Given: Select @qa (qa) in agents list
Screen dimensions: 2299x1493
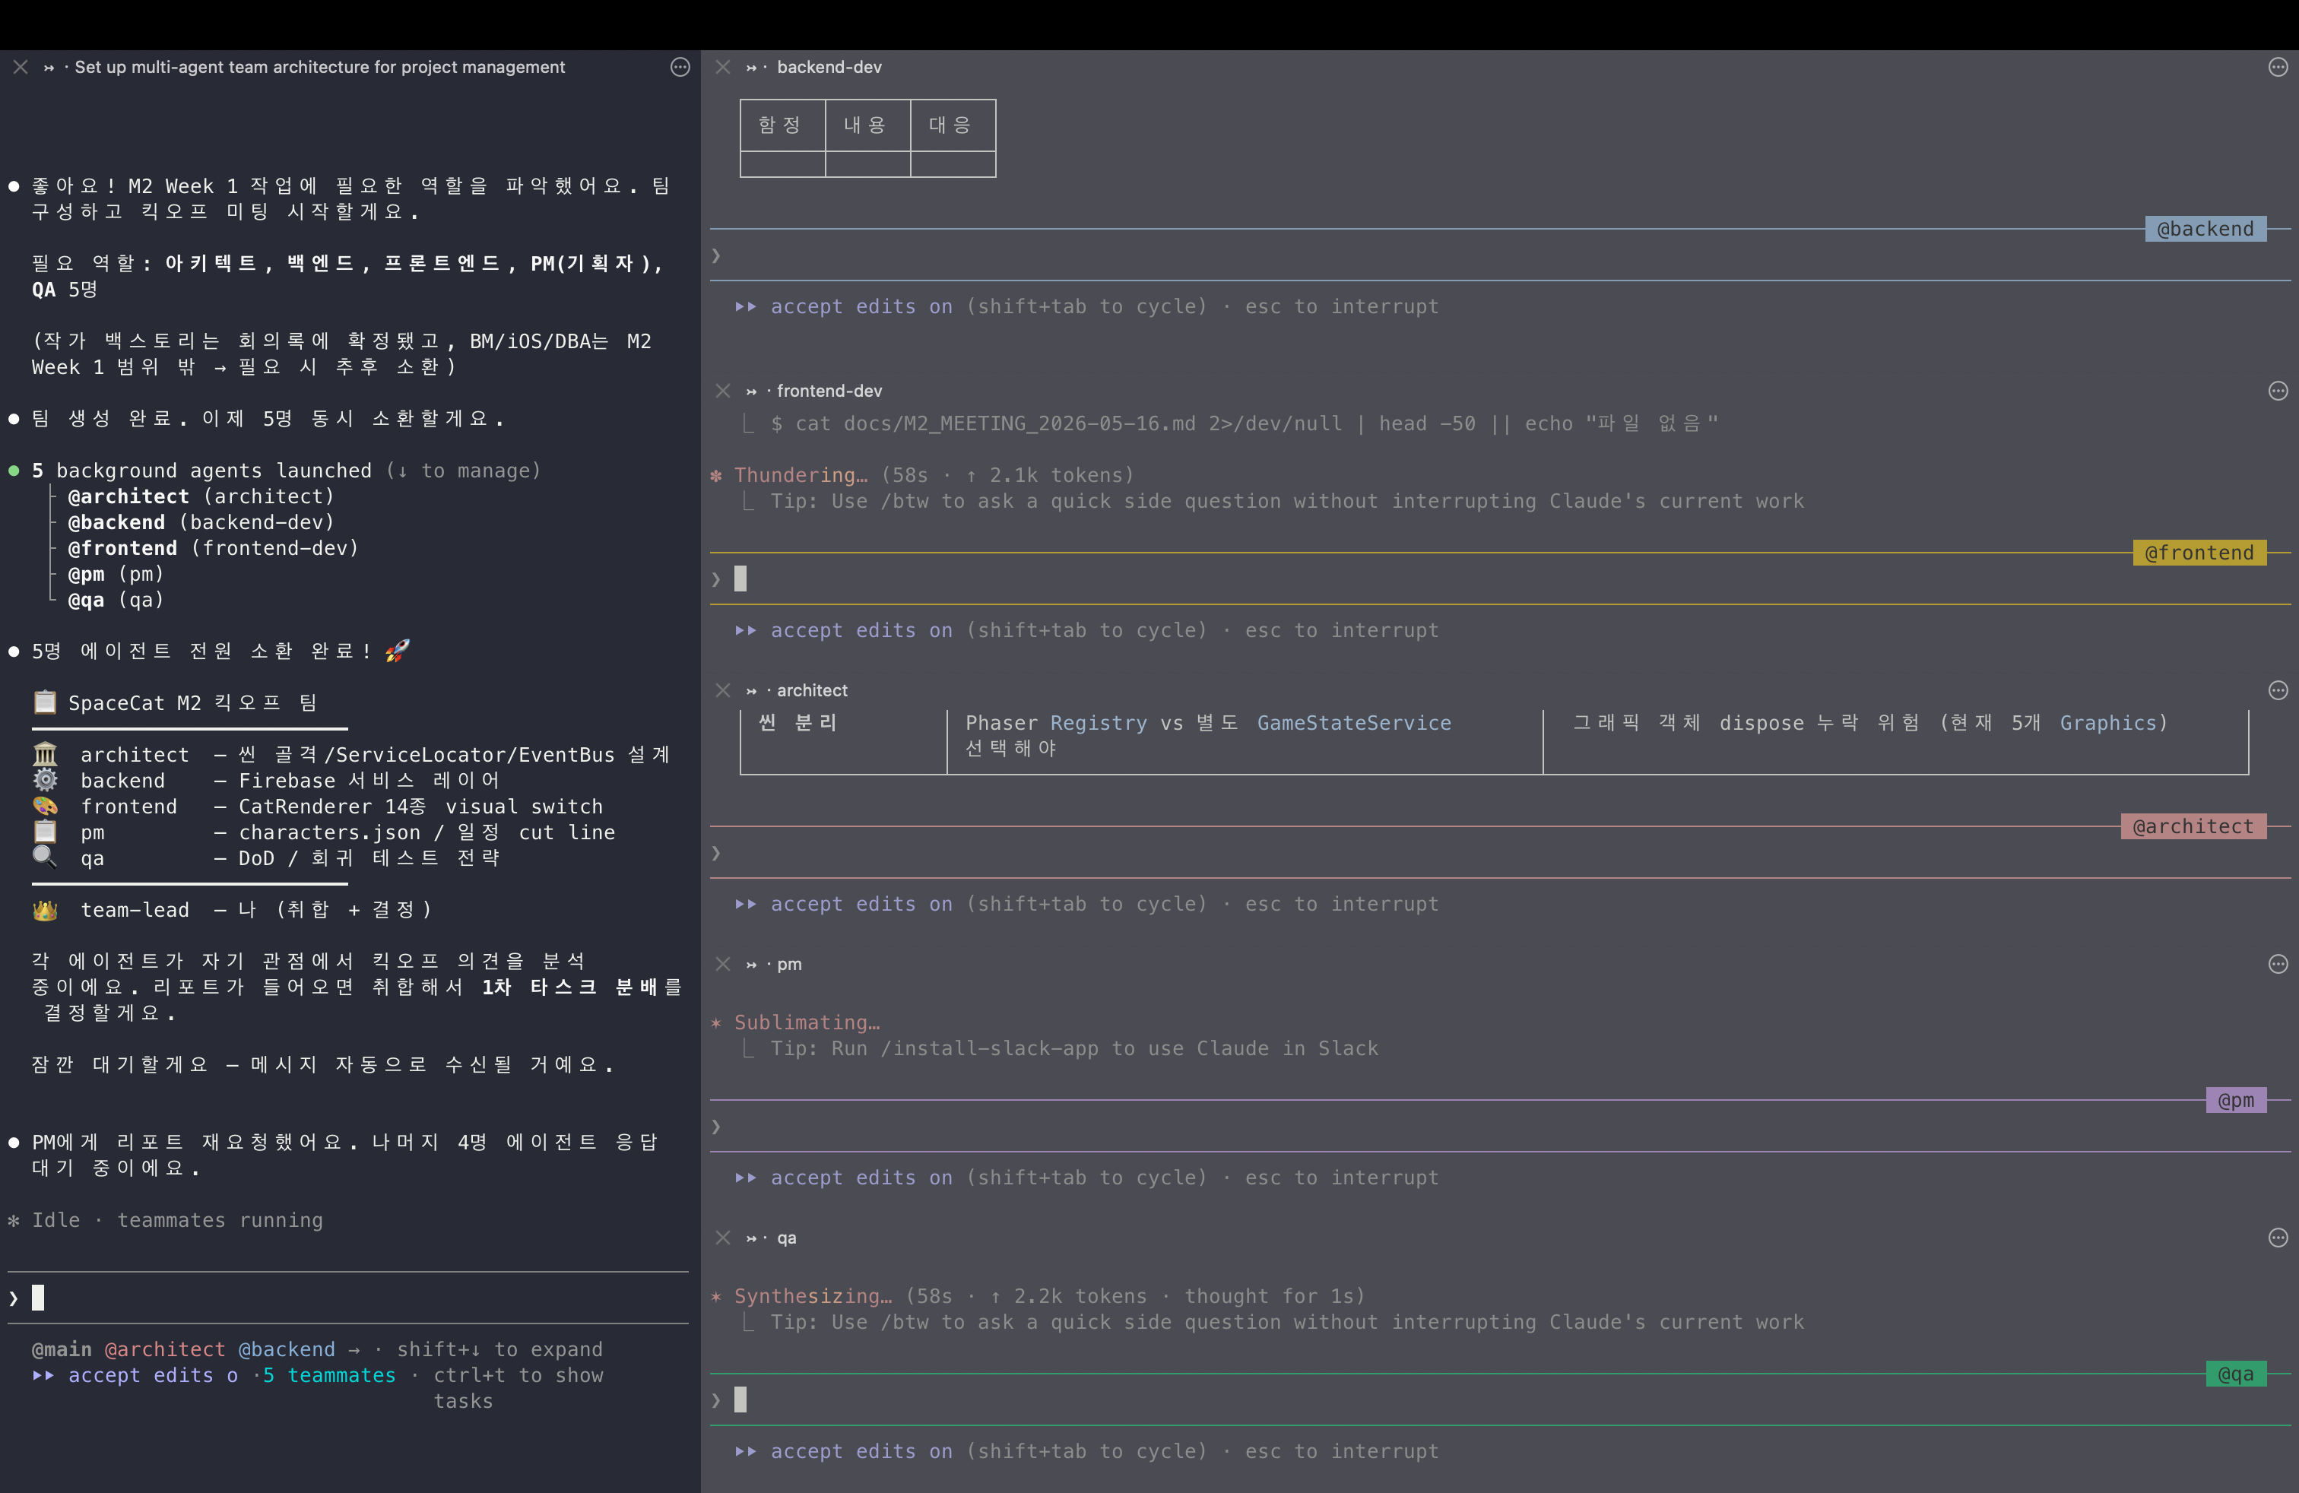Looking at the screenshot, I should point(116,600).
